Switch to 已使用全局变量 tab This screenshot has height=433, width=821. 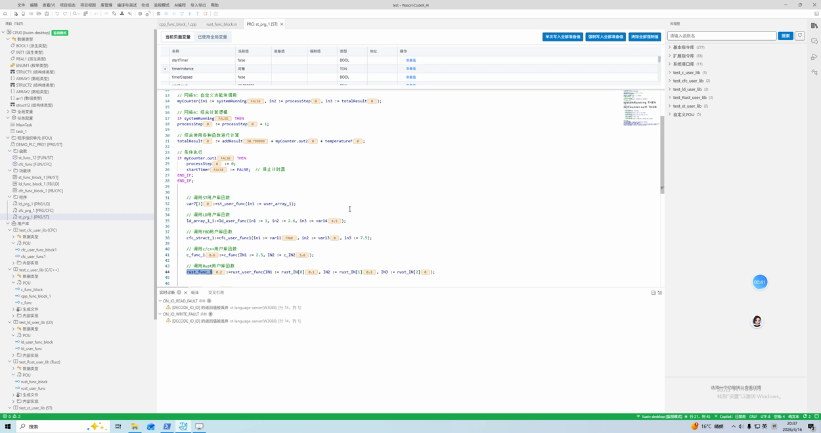(212, 37)
